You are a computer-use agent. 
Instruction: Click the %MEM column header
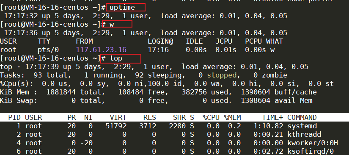click(232, 117)
